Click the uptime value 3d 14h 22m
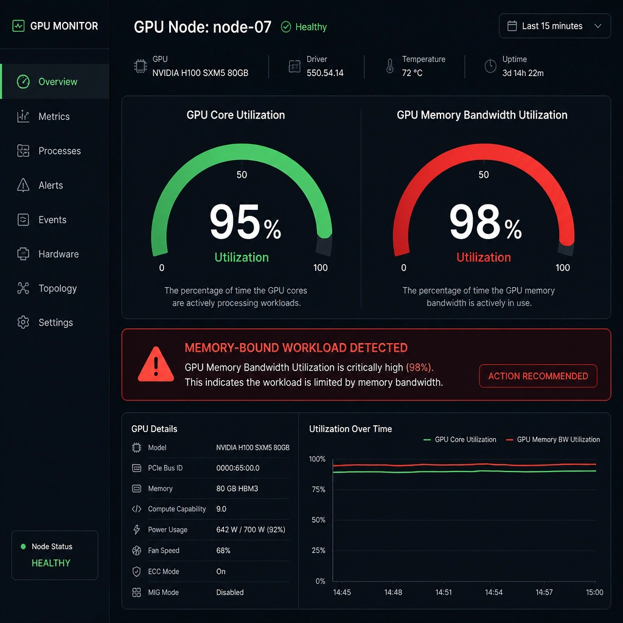Viewport: 623px width, 623px height. click(523, 73)
